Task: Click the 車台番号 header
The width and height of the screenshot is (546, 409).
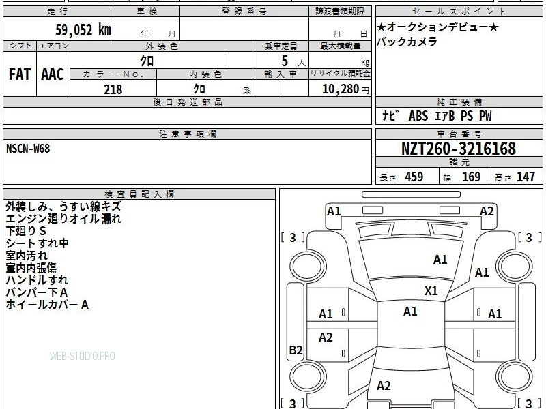Action: pos(459,134)
